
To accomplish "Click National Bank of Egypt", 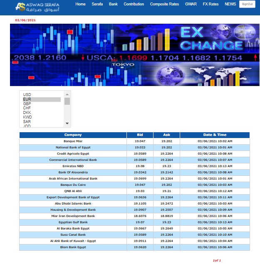I will (73, 147).
